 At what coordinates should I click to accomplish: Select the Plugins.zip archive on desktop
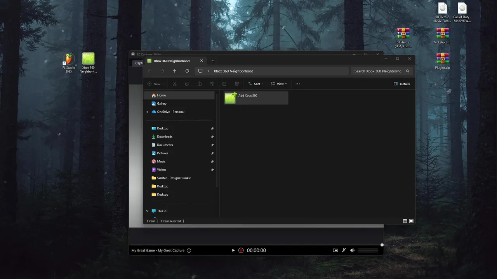(x=442, y=61)
